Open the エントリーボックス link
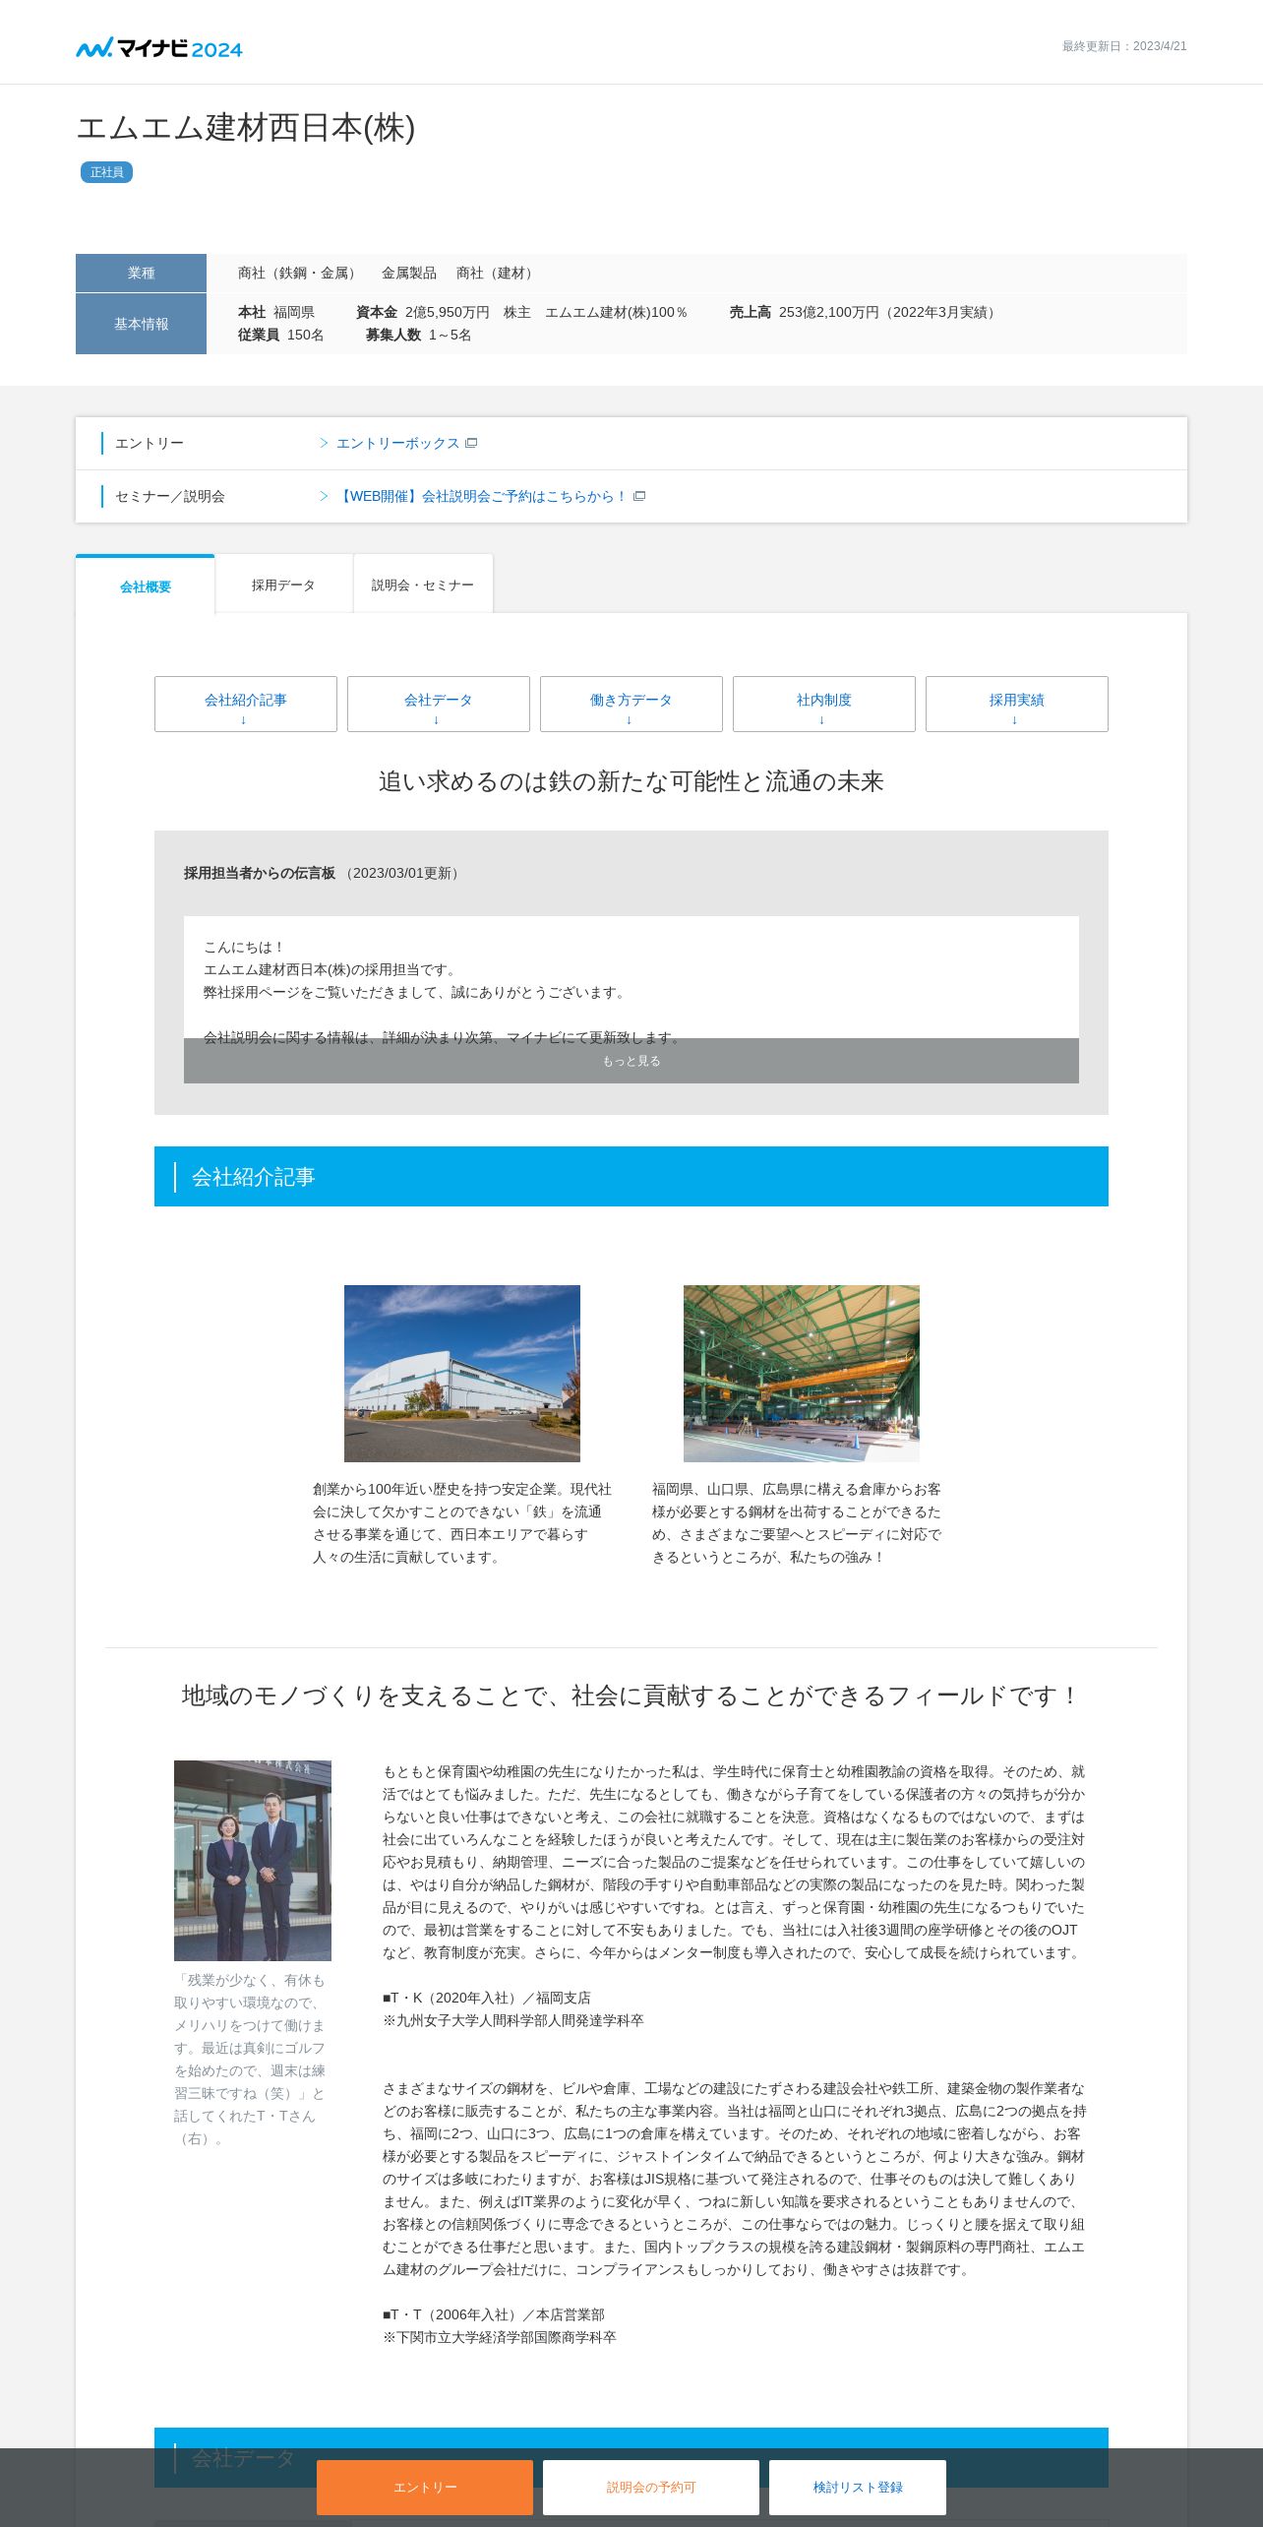Image resolution: width=1263 pixels, height=2527 pixels. [x=397, y=444]
